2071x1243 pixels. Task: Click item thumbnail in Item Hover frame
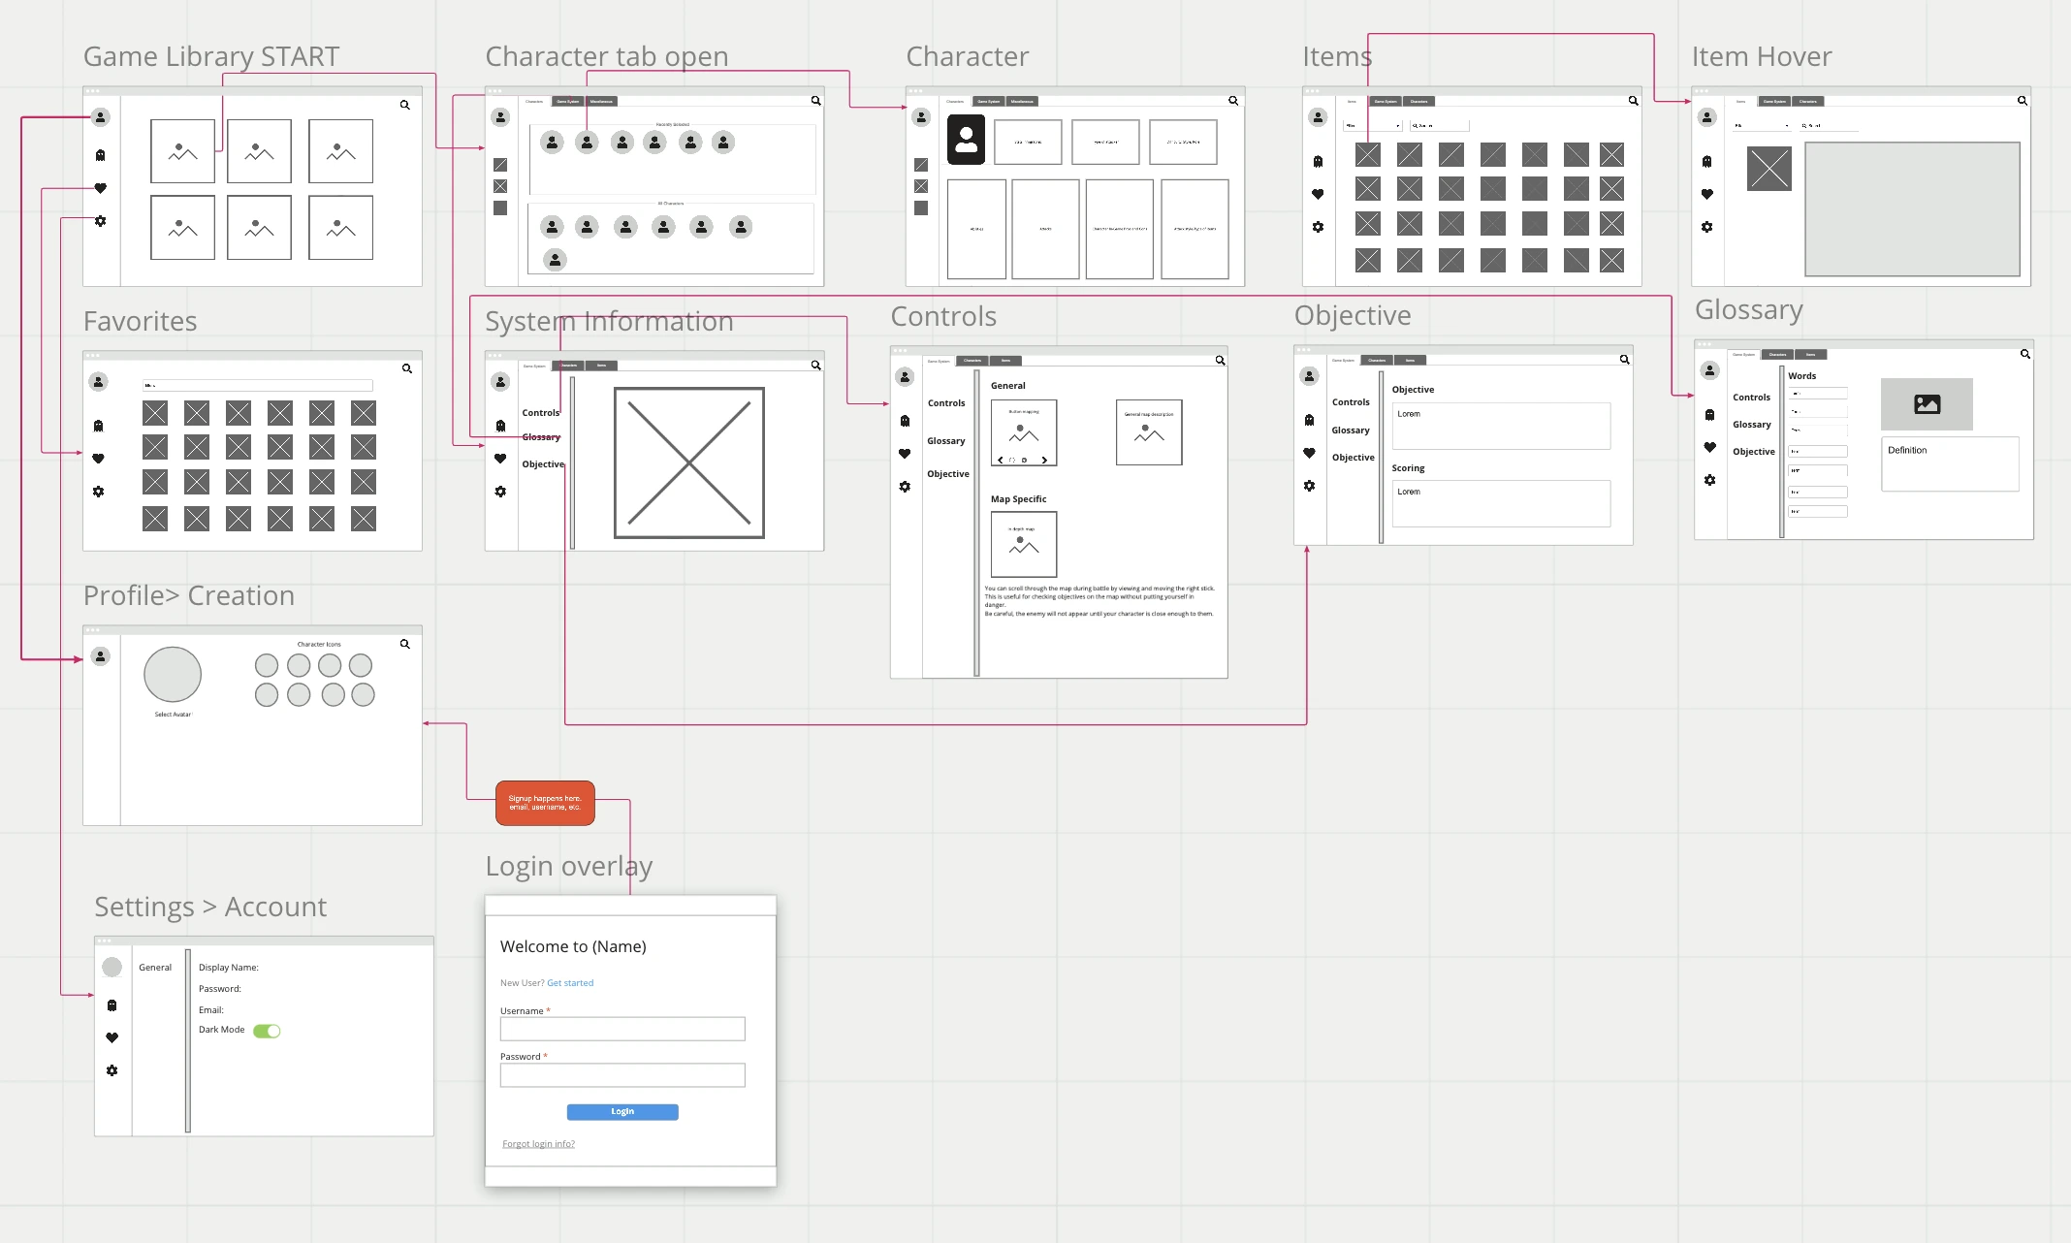click(x=1769, y=169)
